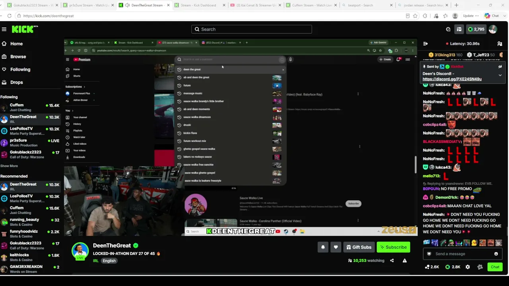Open Browse in Kick sidebar
The image size is (509, 286).
click(x=14, y=56)
